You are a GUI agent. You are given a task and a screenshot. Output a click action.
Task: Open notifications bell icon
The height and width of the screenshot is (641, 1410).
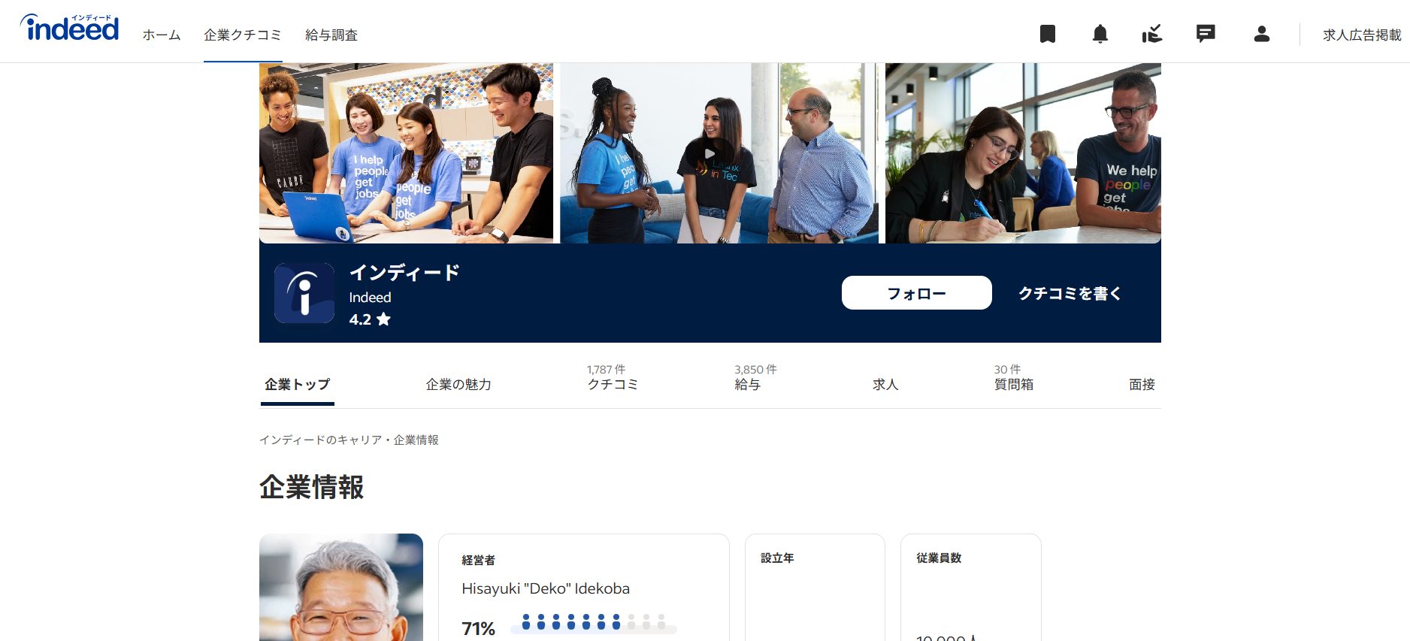pos(1100,34)
